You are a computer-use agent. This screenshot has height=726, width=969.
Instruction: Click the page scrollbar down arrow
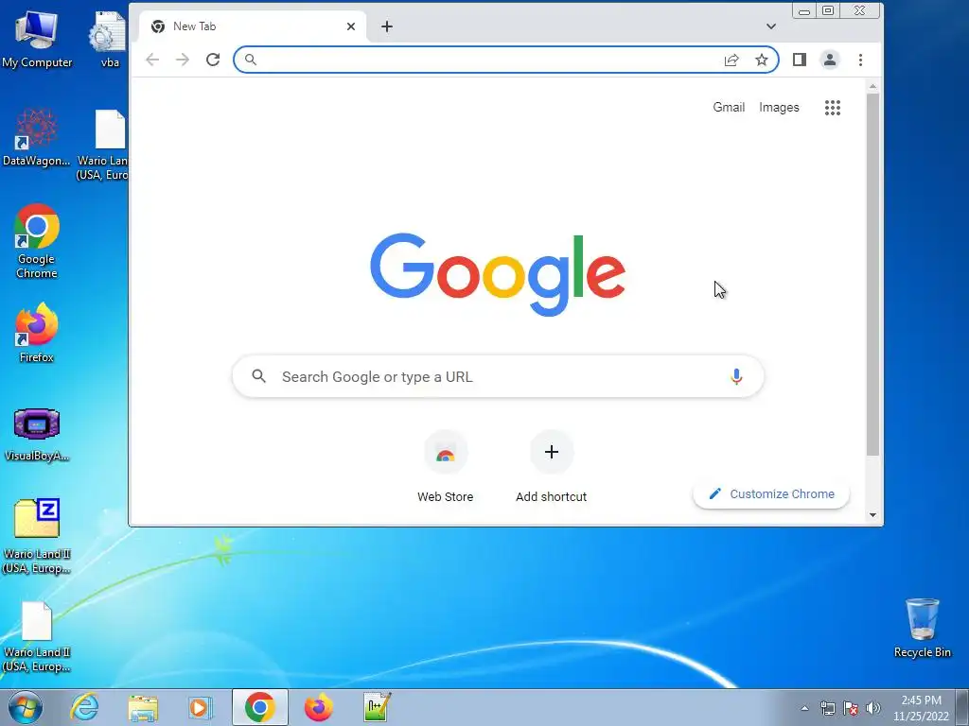coord(872,515)
